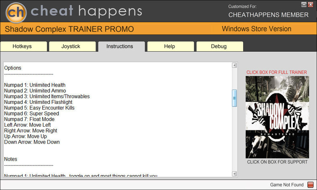Click the 'Numpad 3: Unlimited Items/Throwables' line
The width and height of the screenshot is (317, 190).
click(x=47, y=96)
